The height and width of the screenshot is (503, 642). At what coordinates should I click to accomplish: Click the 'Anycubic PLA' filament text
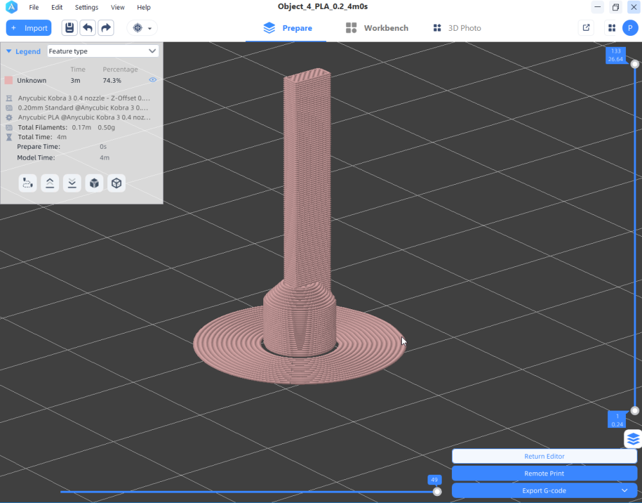[x=84, y=117]
